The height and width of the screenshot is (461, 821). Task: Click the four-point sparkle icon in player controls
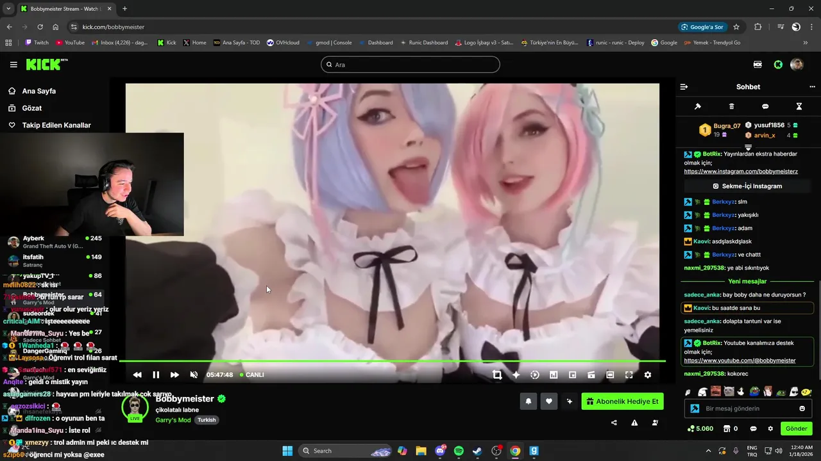pos(516,375)
